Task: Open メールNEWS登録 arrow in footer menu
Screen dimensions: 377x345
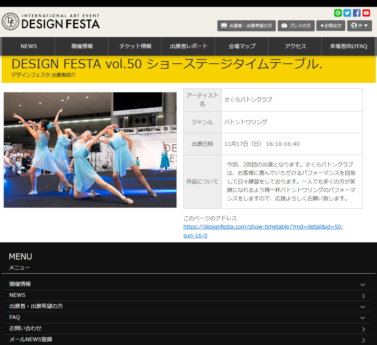Action: 363,340
